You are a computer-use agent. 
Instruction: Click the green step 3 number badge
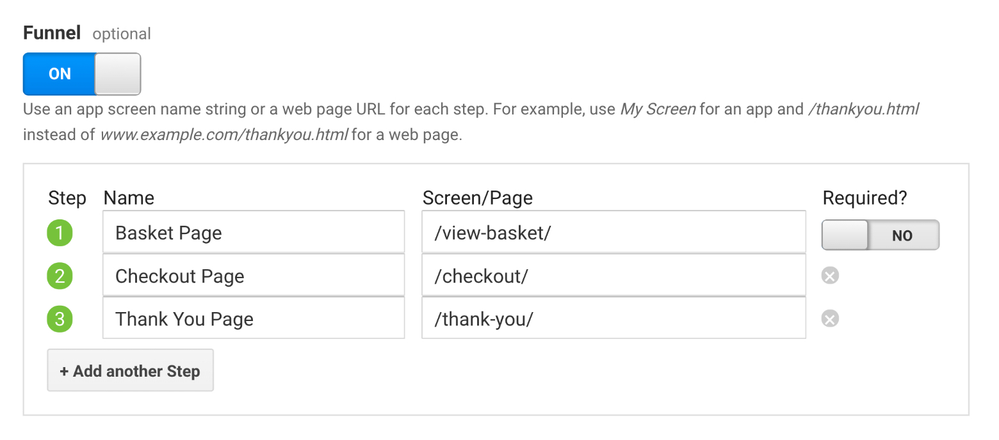60,319
